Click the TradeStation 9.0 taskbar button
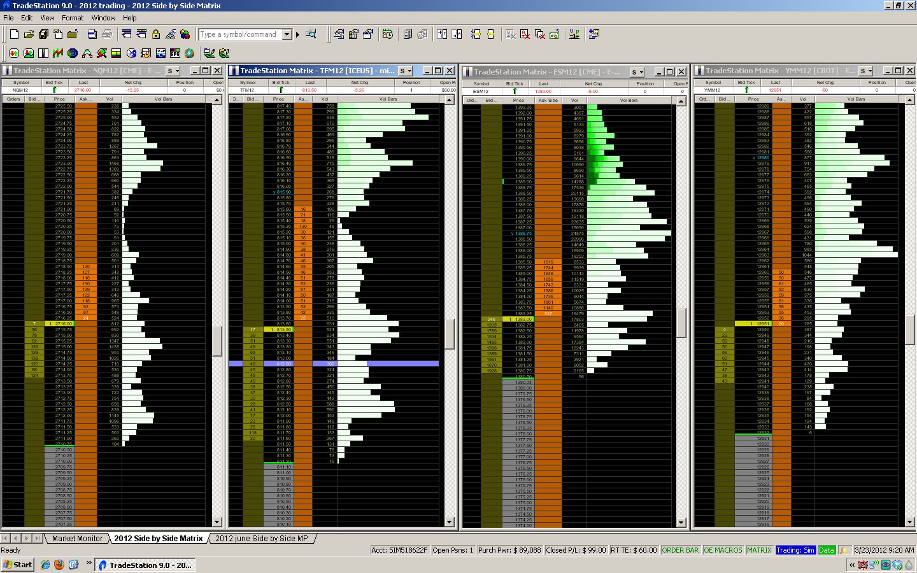Viewport: 917px width, 573px height. click(x=146, y=565)
